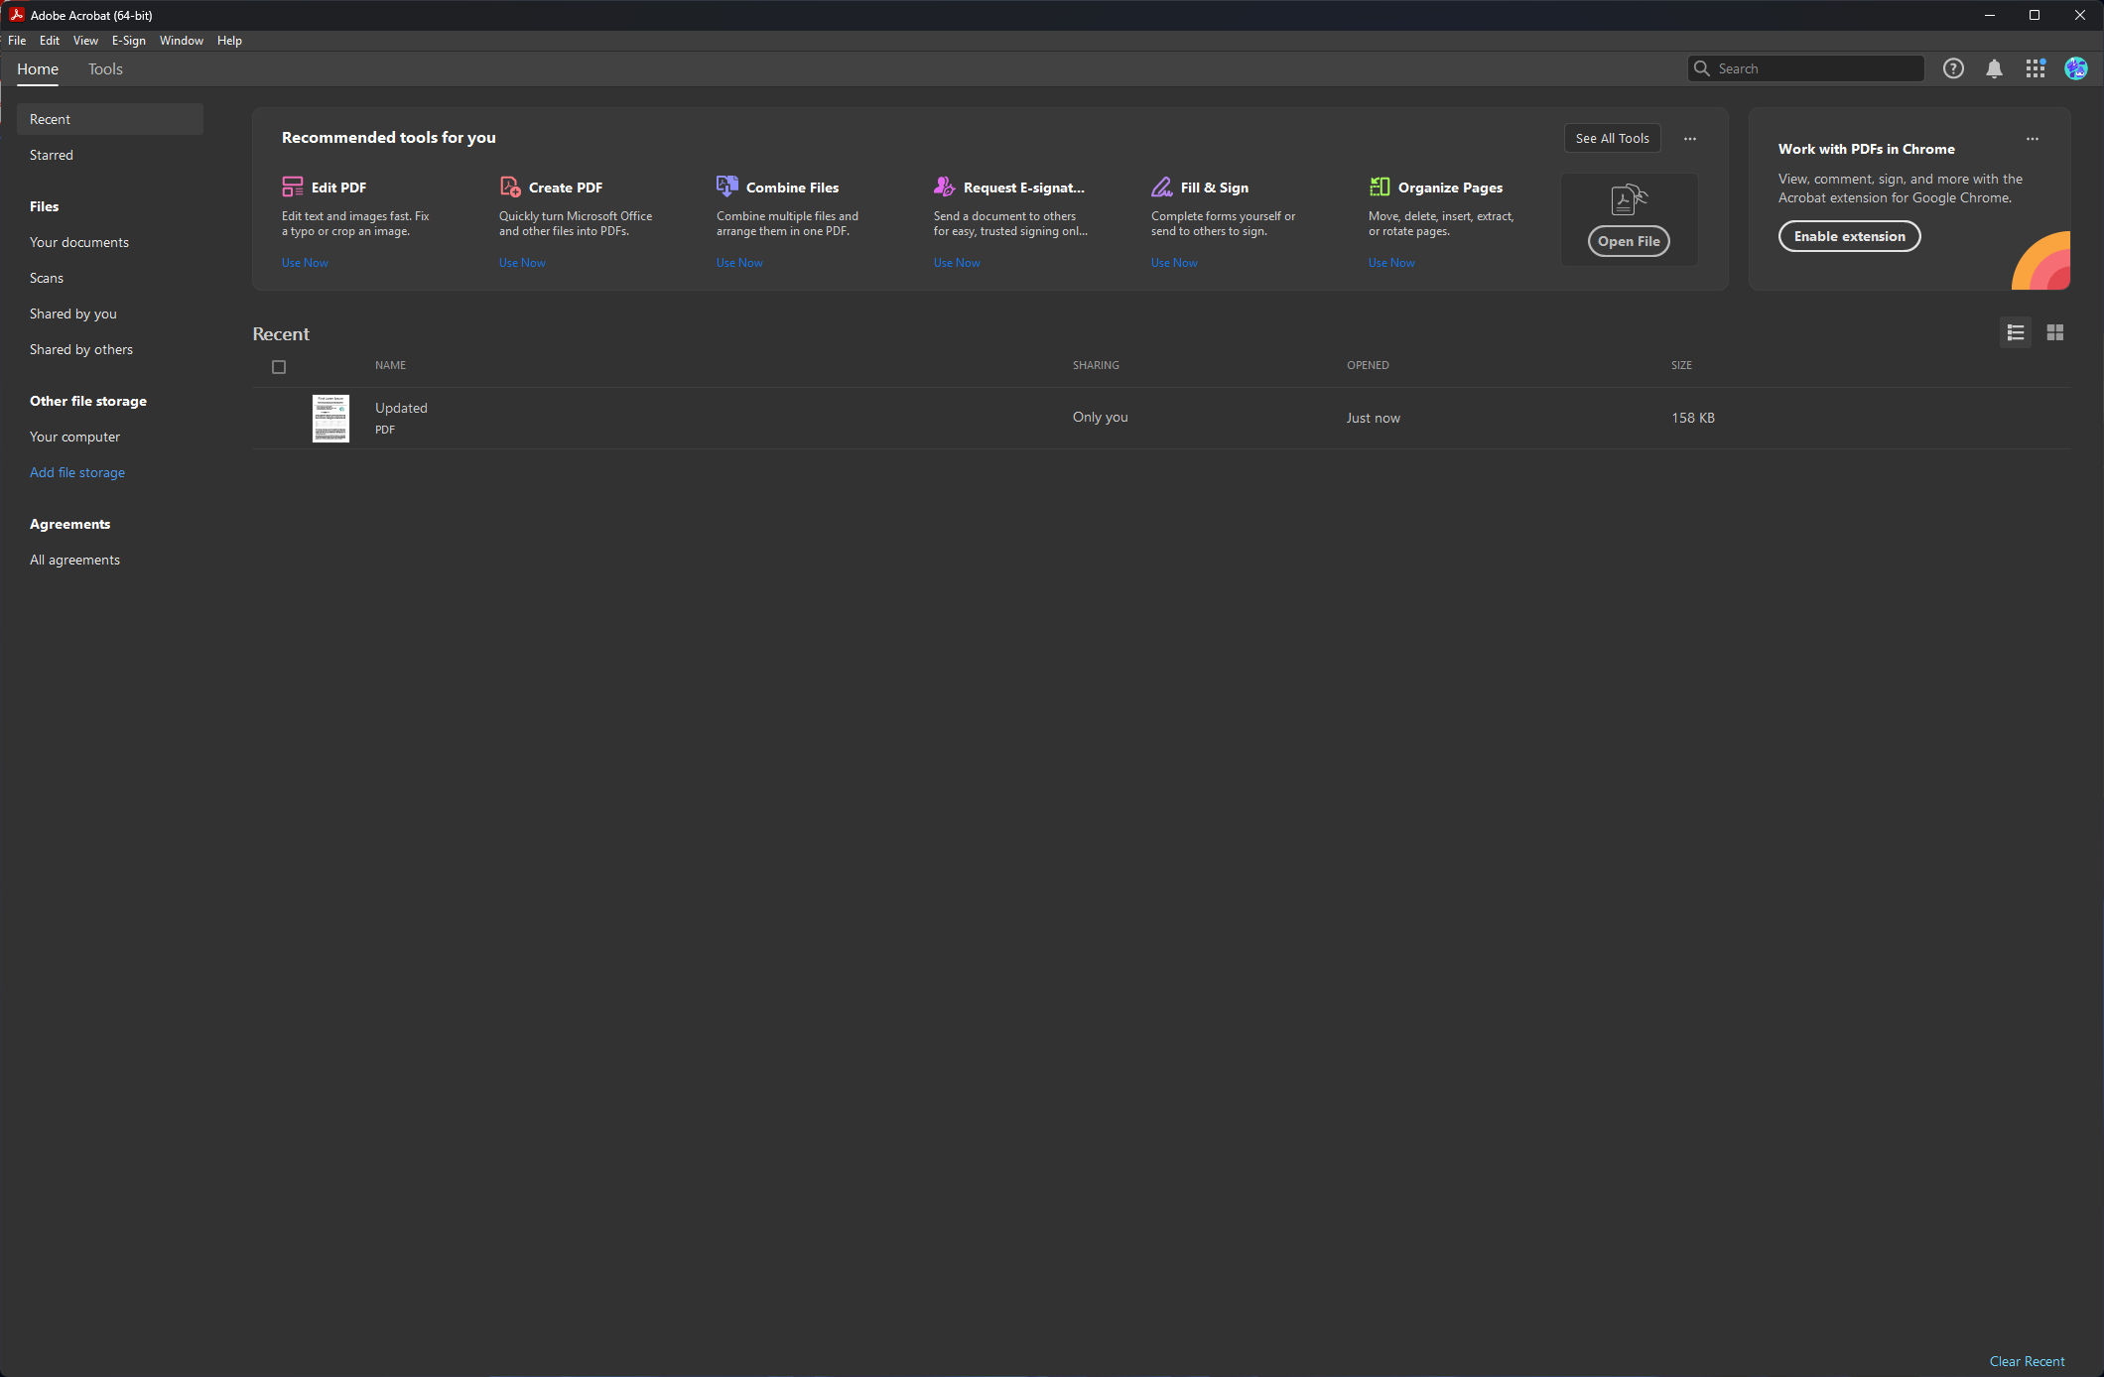This screenshot has height=1377, width=2104.
Task: Click the Organize Pages icon
Action: pyautogui.click(x=1380, y=187)
